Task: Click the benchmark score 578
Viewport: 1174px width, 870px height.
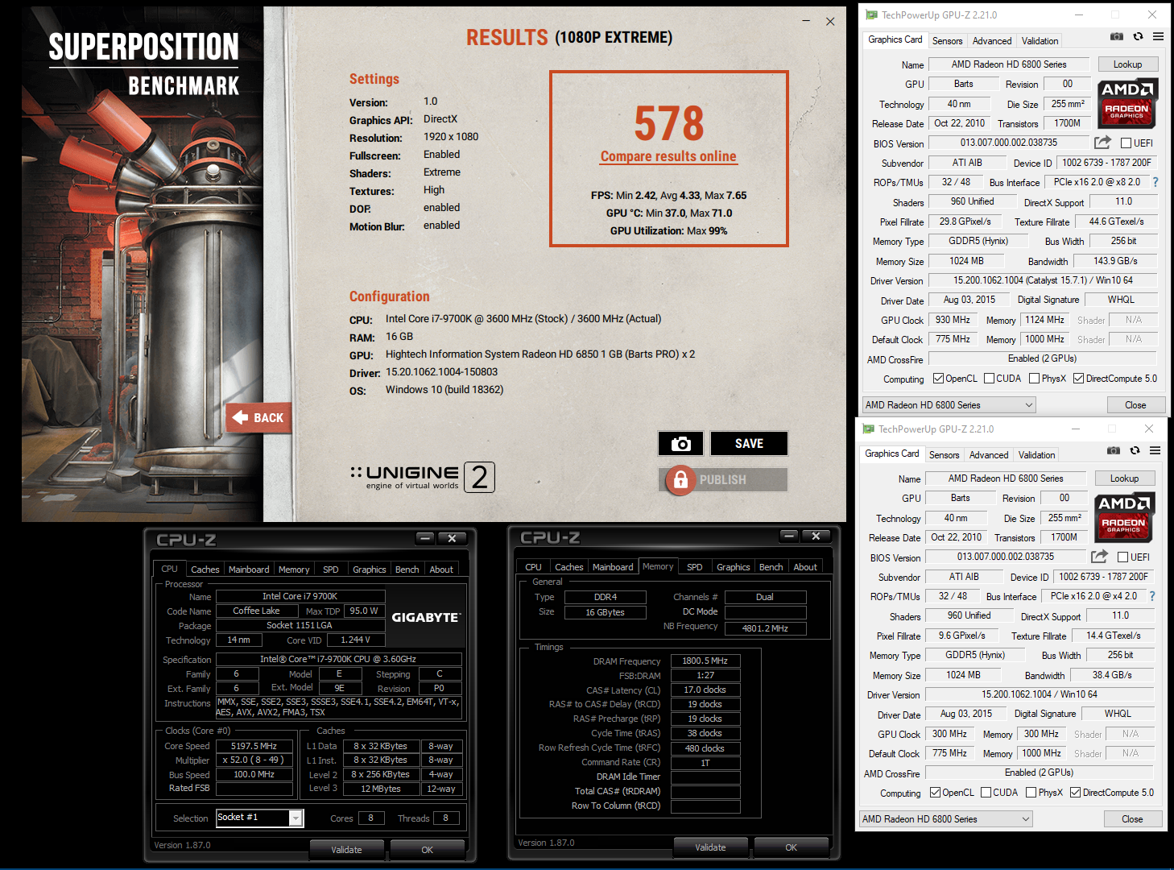Action: (x=668, y=123)
